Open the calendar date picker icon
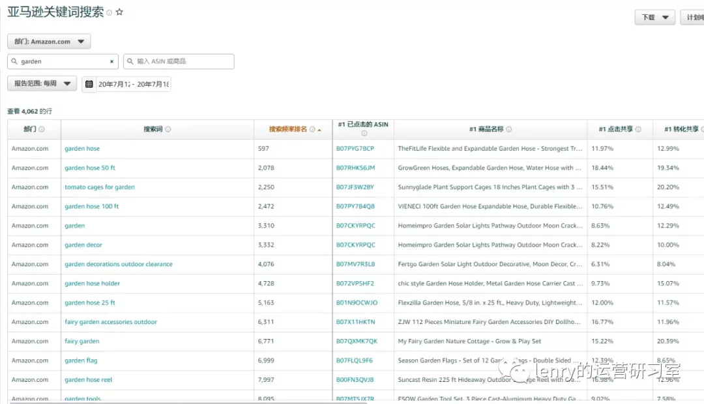Screen dimensions: 704x404 (89, 84)
